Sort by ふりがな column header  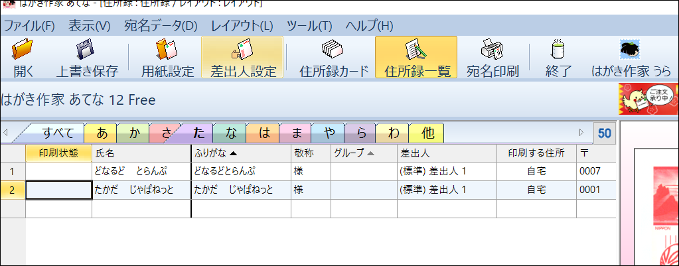(x=241, y=153)
